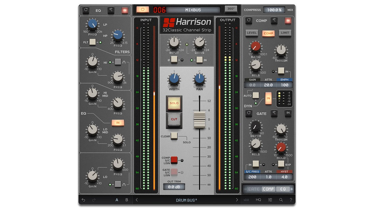The height and width of the screenshot is (210, 374).
Task: Open the DRUM BUS preset name menu
Action: click(x=187, y=200)
